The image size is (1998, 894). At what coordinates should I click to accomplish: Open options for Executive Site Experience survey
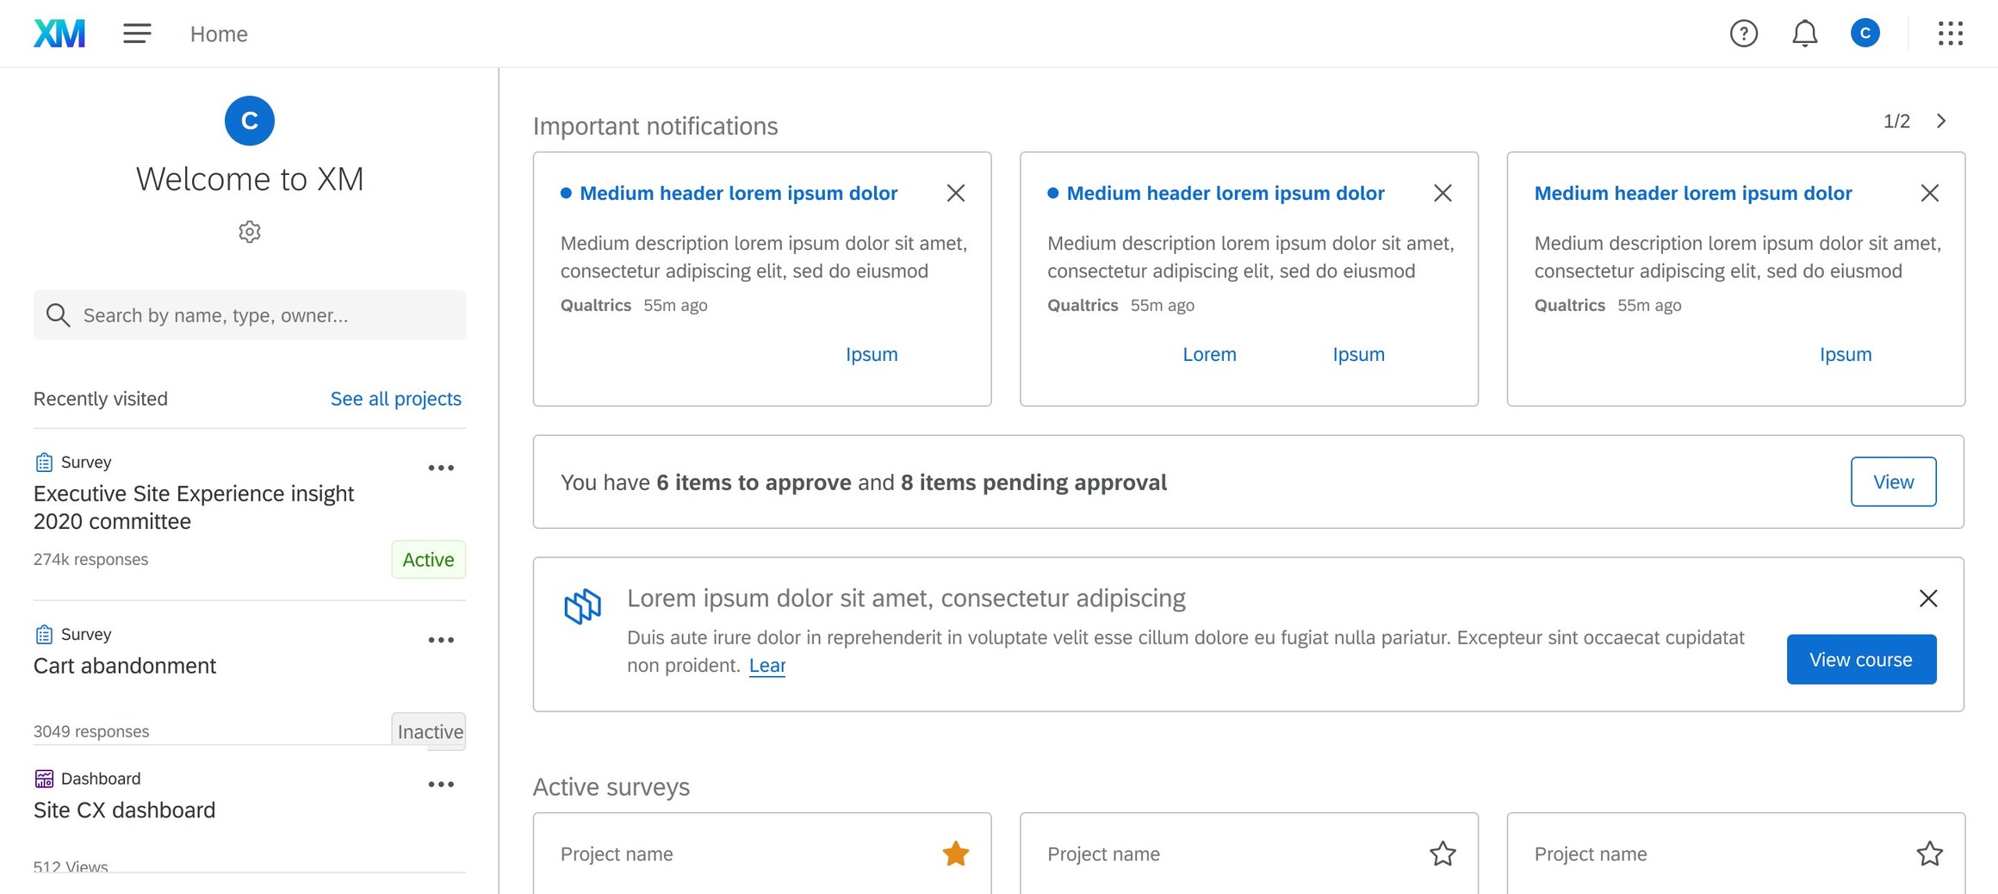coord(441,468)
